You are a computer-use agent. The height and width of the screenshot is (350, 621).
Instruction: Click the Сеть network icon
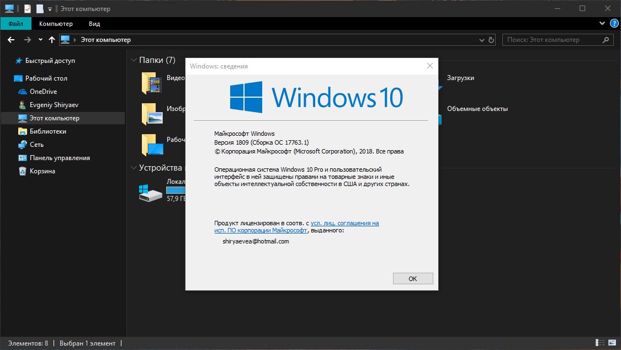coord(23,145)
